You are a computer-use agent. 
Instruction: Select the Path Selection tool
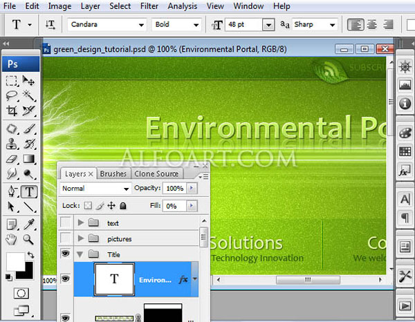(11, 207)
